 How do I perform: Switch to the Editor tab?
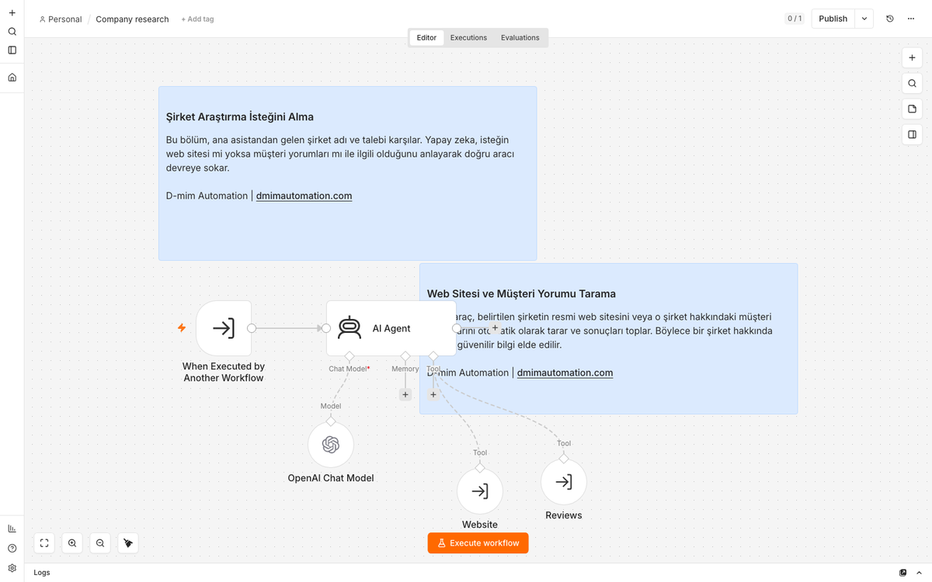coord(426,37)
